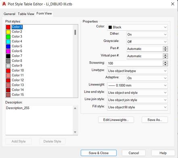Expand the Color dropdown showing Black

[137, 27]
